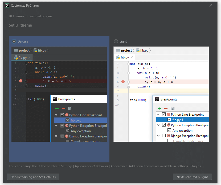Click red breakpoint dot in Darcula gutter
Screen dimensions: 221x185
[x=21, y=81]
